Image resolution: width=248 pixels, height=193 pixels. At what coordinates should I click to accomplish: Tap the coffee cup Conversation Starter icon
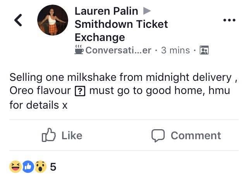[79, 50]
